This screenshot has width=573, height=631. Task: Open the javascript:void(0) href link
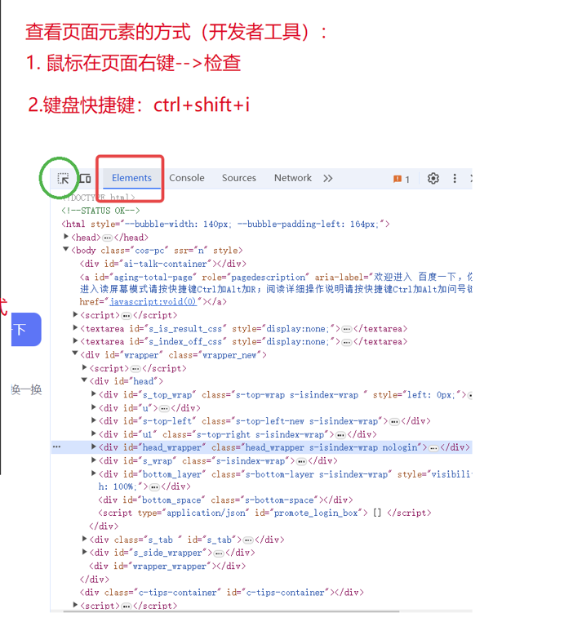point(153,302)
